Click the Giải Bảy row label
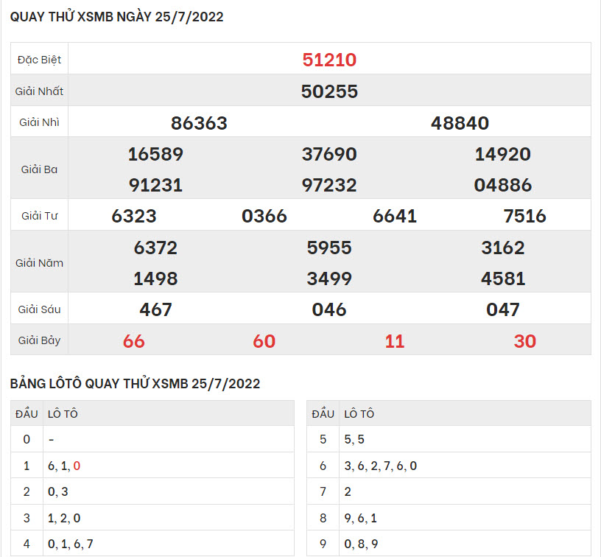This screenshot has width=601, height=557. (40, 340)
